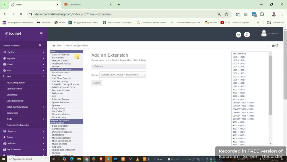Open the tab search dropdown arrow

tap(4, 5)
